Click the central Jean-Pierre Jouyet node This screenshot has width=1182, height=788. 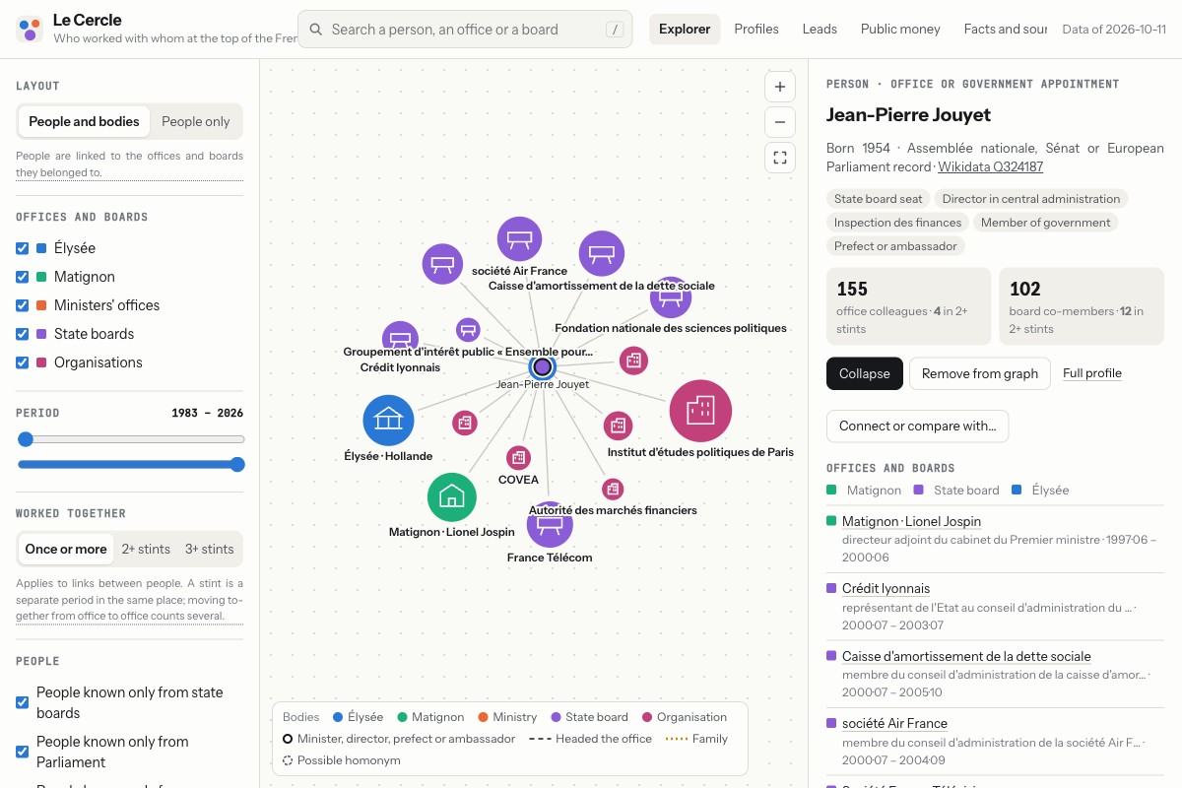[x=542, y=367]
